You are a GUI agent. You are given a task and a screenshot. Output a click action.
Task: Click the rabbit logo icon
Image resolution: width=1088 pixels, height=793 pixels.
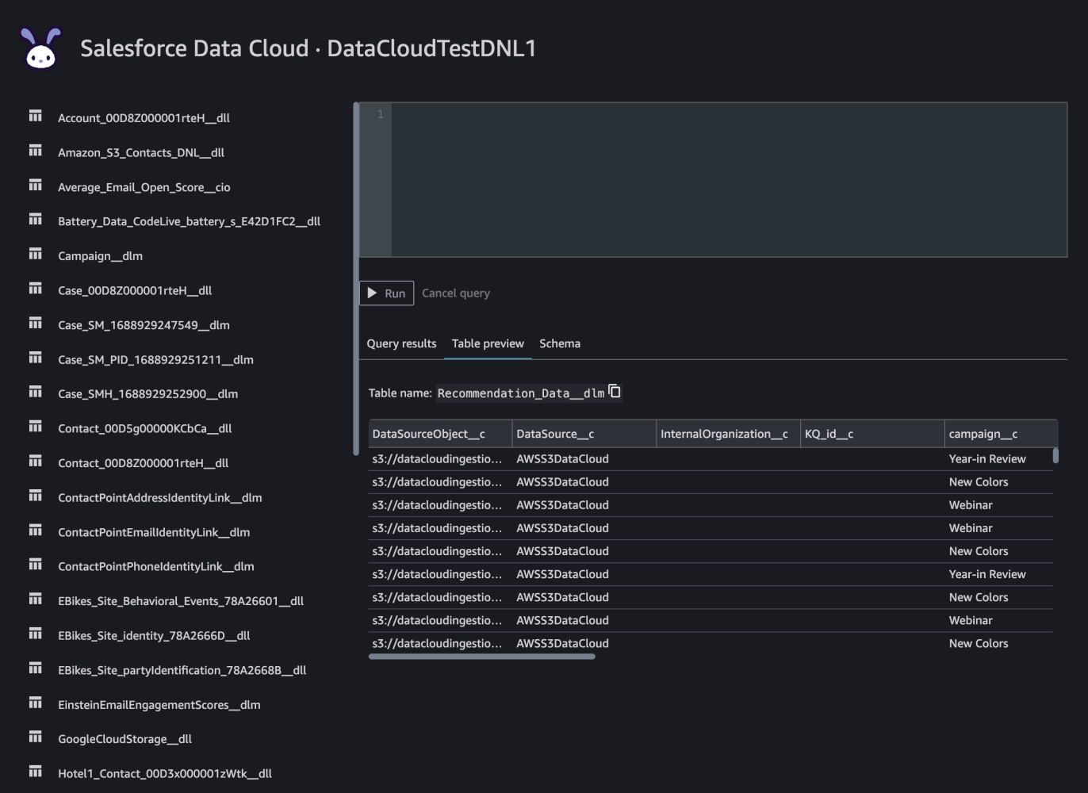point(40,48)
